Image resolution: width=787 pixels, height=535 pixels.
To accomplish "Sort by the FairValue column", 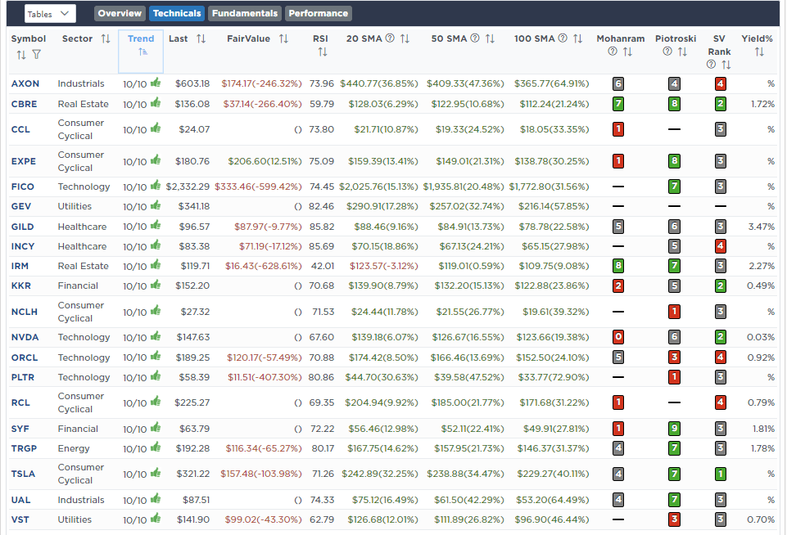I will [283, 38].
